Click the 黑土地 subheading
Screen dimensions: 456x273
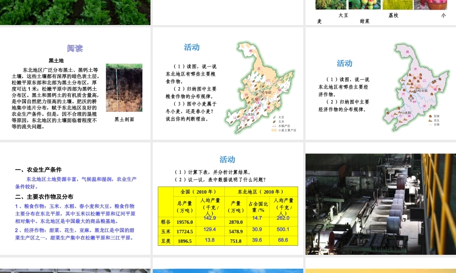[56, 61]
